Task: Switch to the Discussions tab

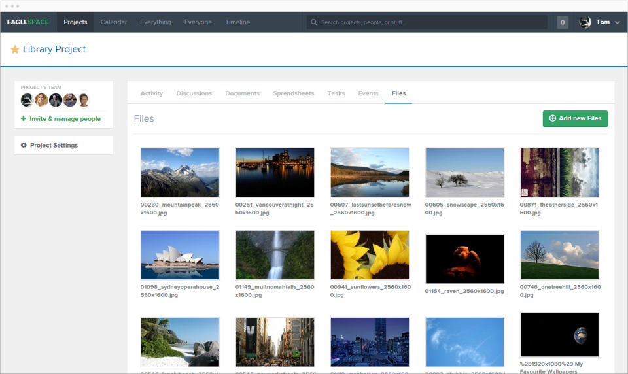Action: (x=194, y=93)
